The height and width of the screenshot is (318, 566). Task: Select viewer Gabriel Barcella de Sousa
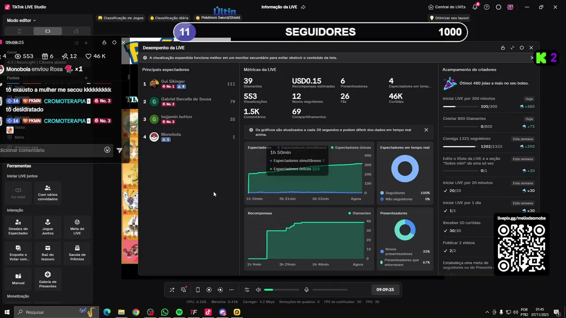pos(189,102)
